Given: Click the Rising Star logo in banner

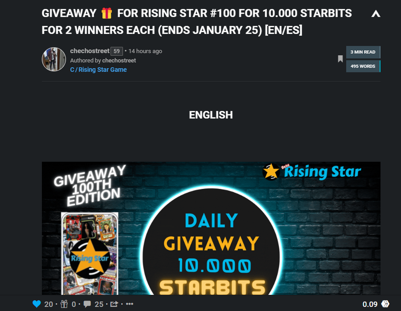Looking at the screenshot, I should (x=312, y=172).
